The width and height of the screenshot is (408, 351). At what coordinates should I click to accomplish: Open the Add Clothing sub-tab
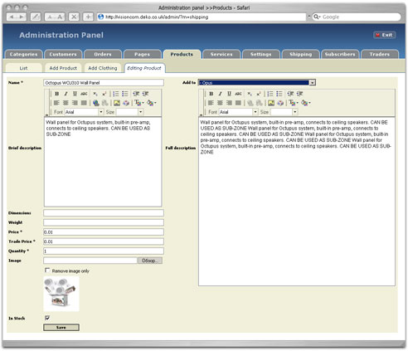tap(103, 68)
